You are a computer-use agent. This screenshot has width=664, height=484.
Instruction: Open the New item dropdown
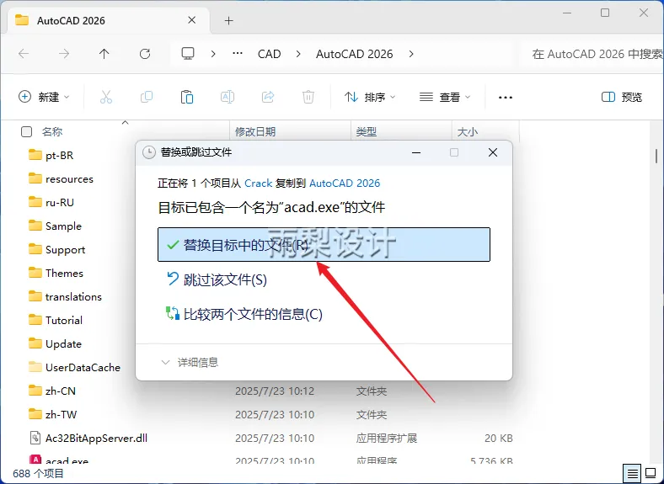(x=44, y=98)
